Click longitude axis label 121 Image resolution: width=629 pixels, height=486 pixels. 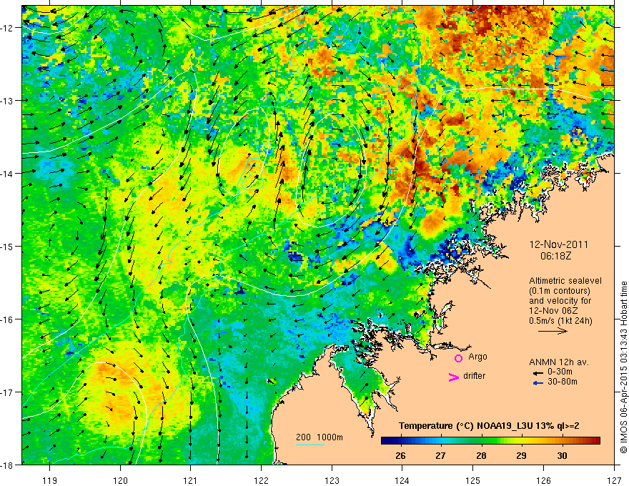point(191,480)
